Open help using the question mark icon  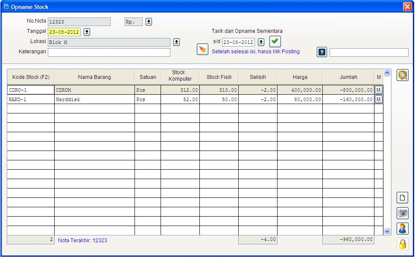click(x=321, y=52)
